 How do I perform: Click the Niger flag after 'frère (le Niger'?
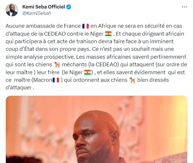pyautogui.click(x=87, y=72)
